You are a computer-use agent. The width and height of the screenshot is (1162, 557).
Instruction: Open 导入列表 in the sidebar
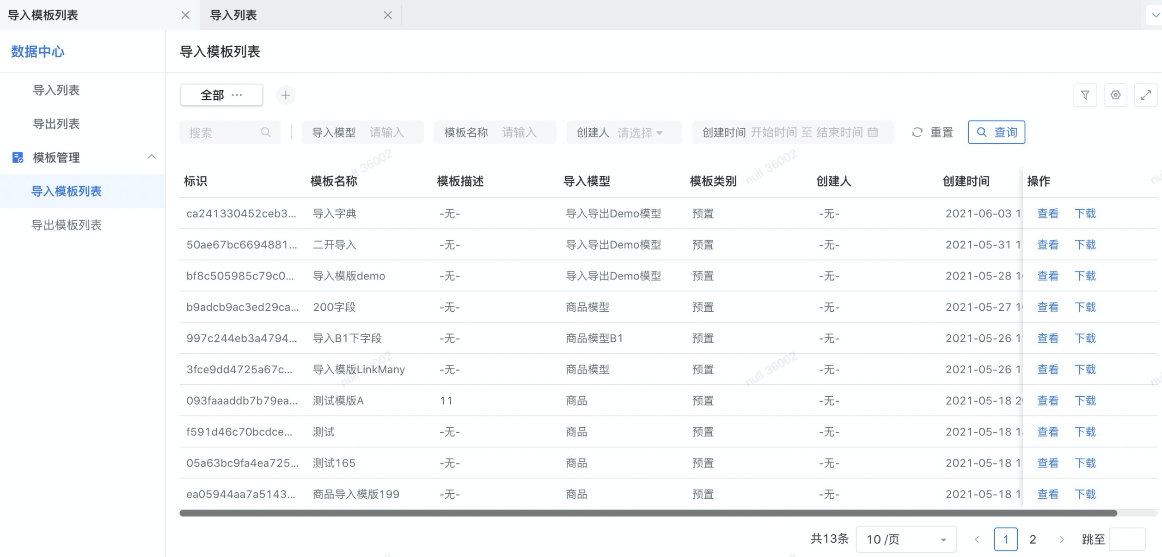tap(56, 90)
